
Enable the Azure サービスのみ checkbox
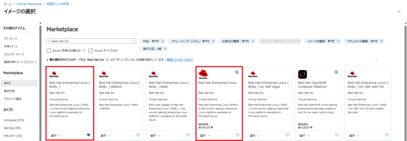(x=91, y=51)
